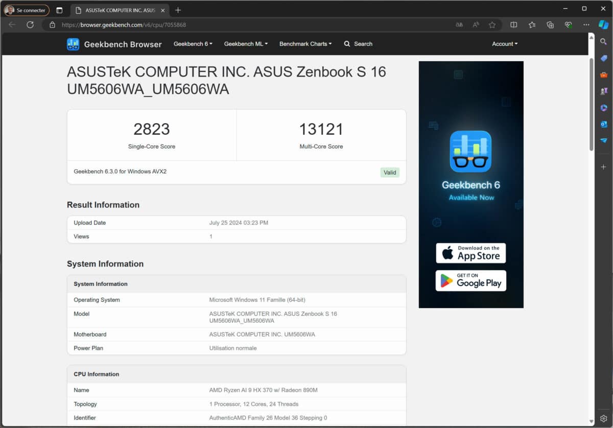View site info via the padlock icon
Screen dimensions: 613x428
[52, 25]
